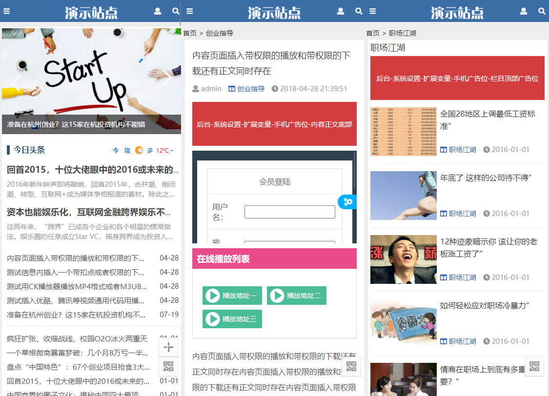The image size is (549, 396).
Task: Open search icon in right panel header
Action: tap(542, 11)
